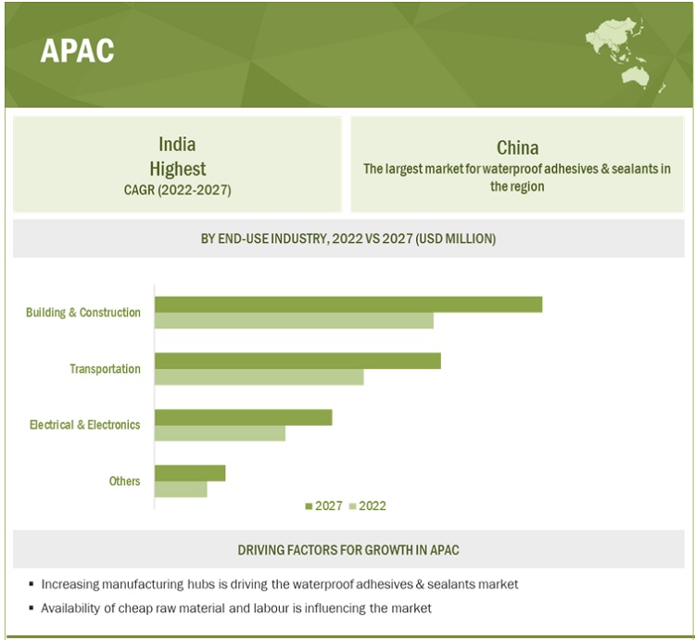
Task: Click the Building & Construction 2022 bar
Action: coord(294,321)
